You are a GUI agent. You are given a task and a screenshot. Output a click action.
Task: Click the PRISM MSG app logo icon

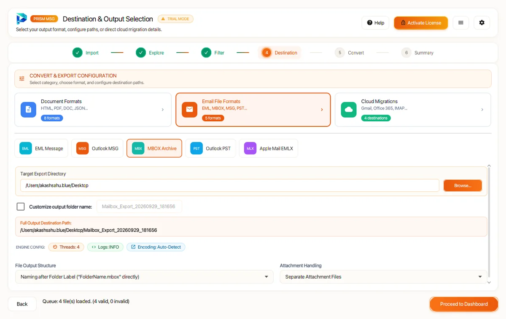(x=22, y=19)
